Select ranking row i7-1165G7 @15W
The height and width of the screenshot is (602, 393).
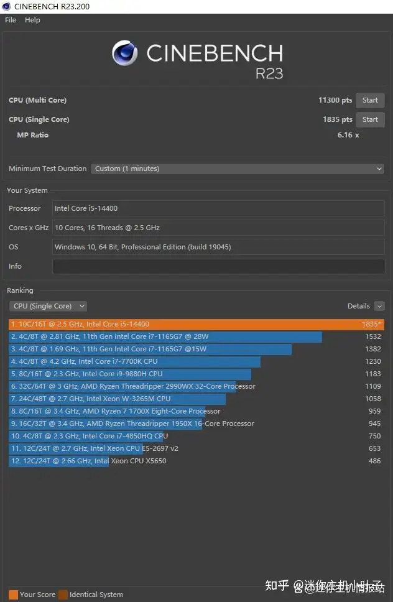click(x=196, y=349)
